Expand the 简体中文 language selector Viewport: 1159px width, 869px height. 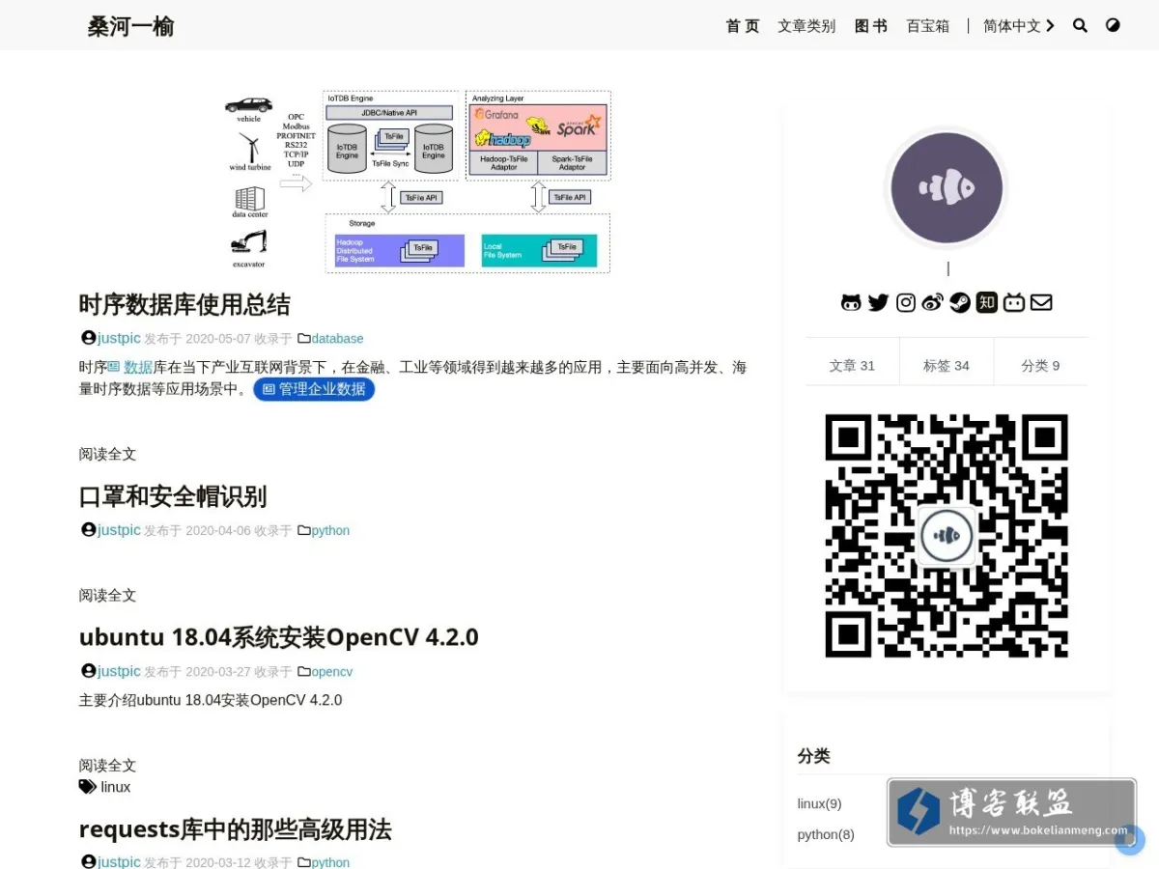tap(1019, 26)
